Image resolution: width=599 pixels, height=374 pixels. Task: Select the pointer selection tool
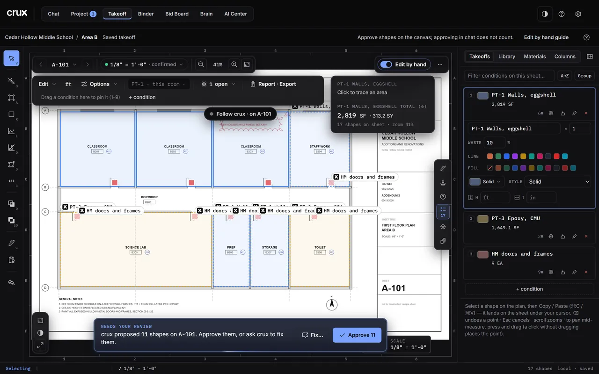click(x=11, y=58)
